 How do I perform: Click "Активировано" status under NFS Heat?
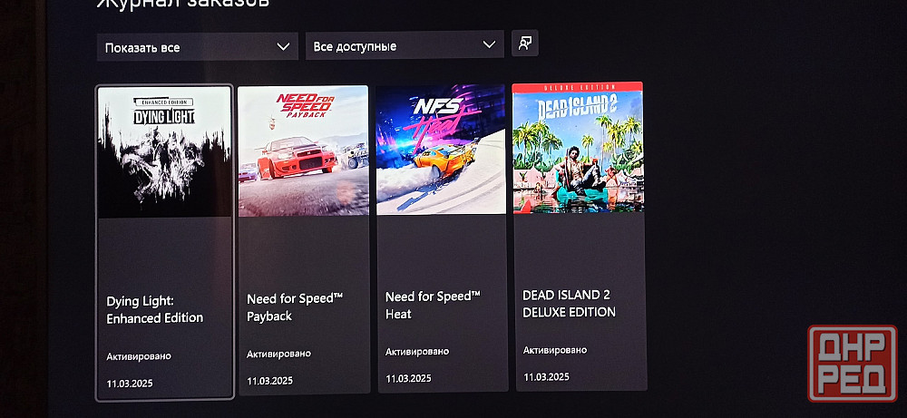tap(417, 352)
